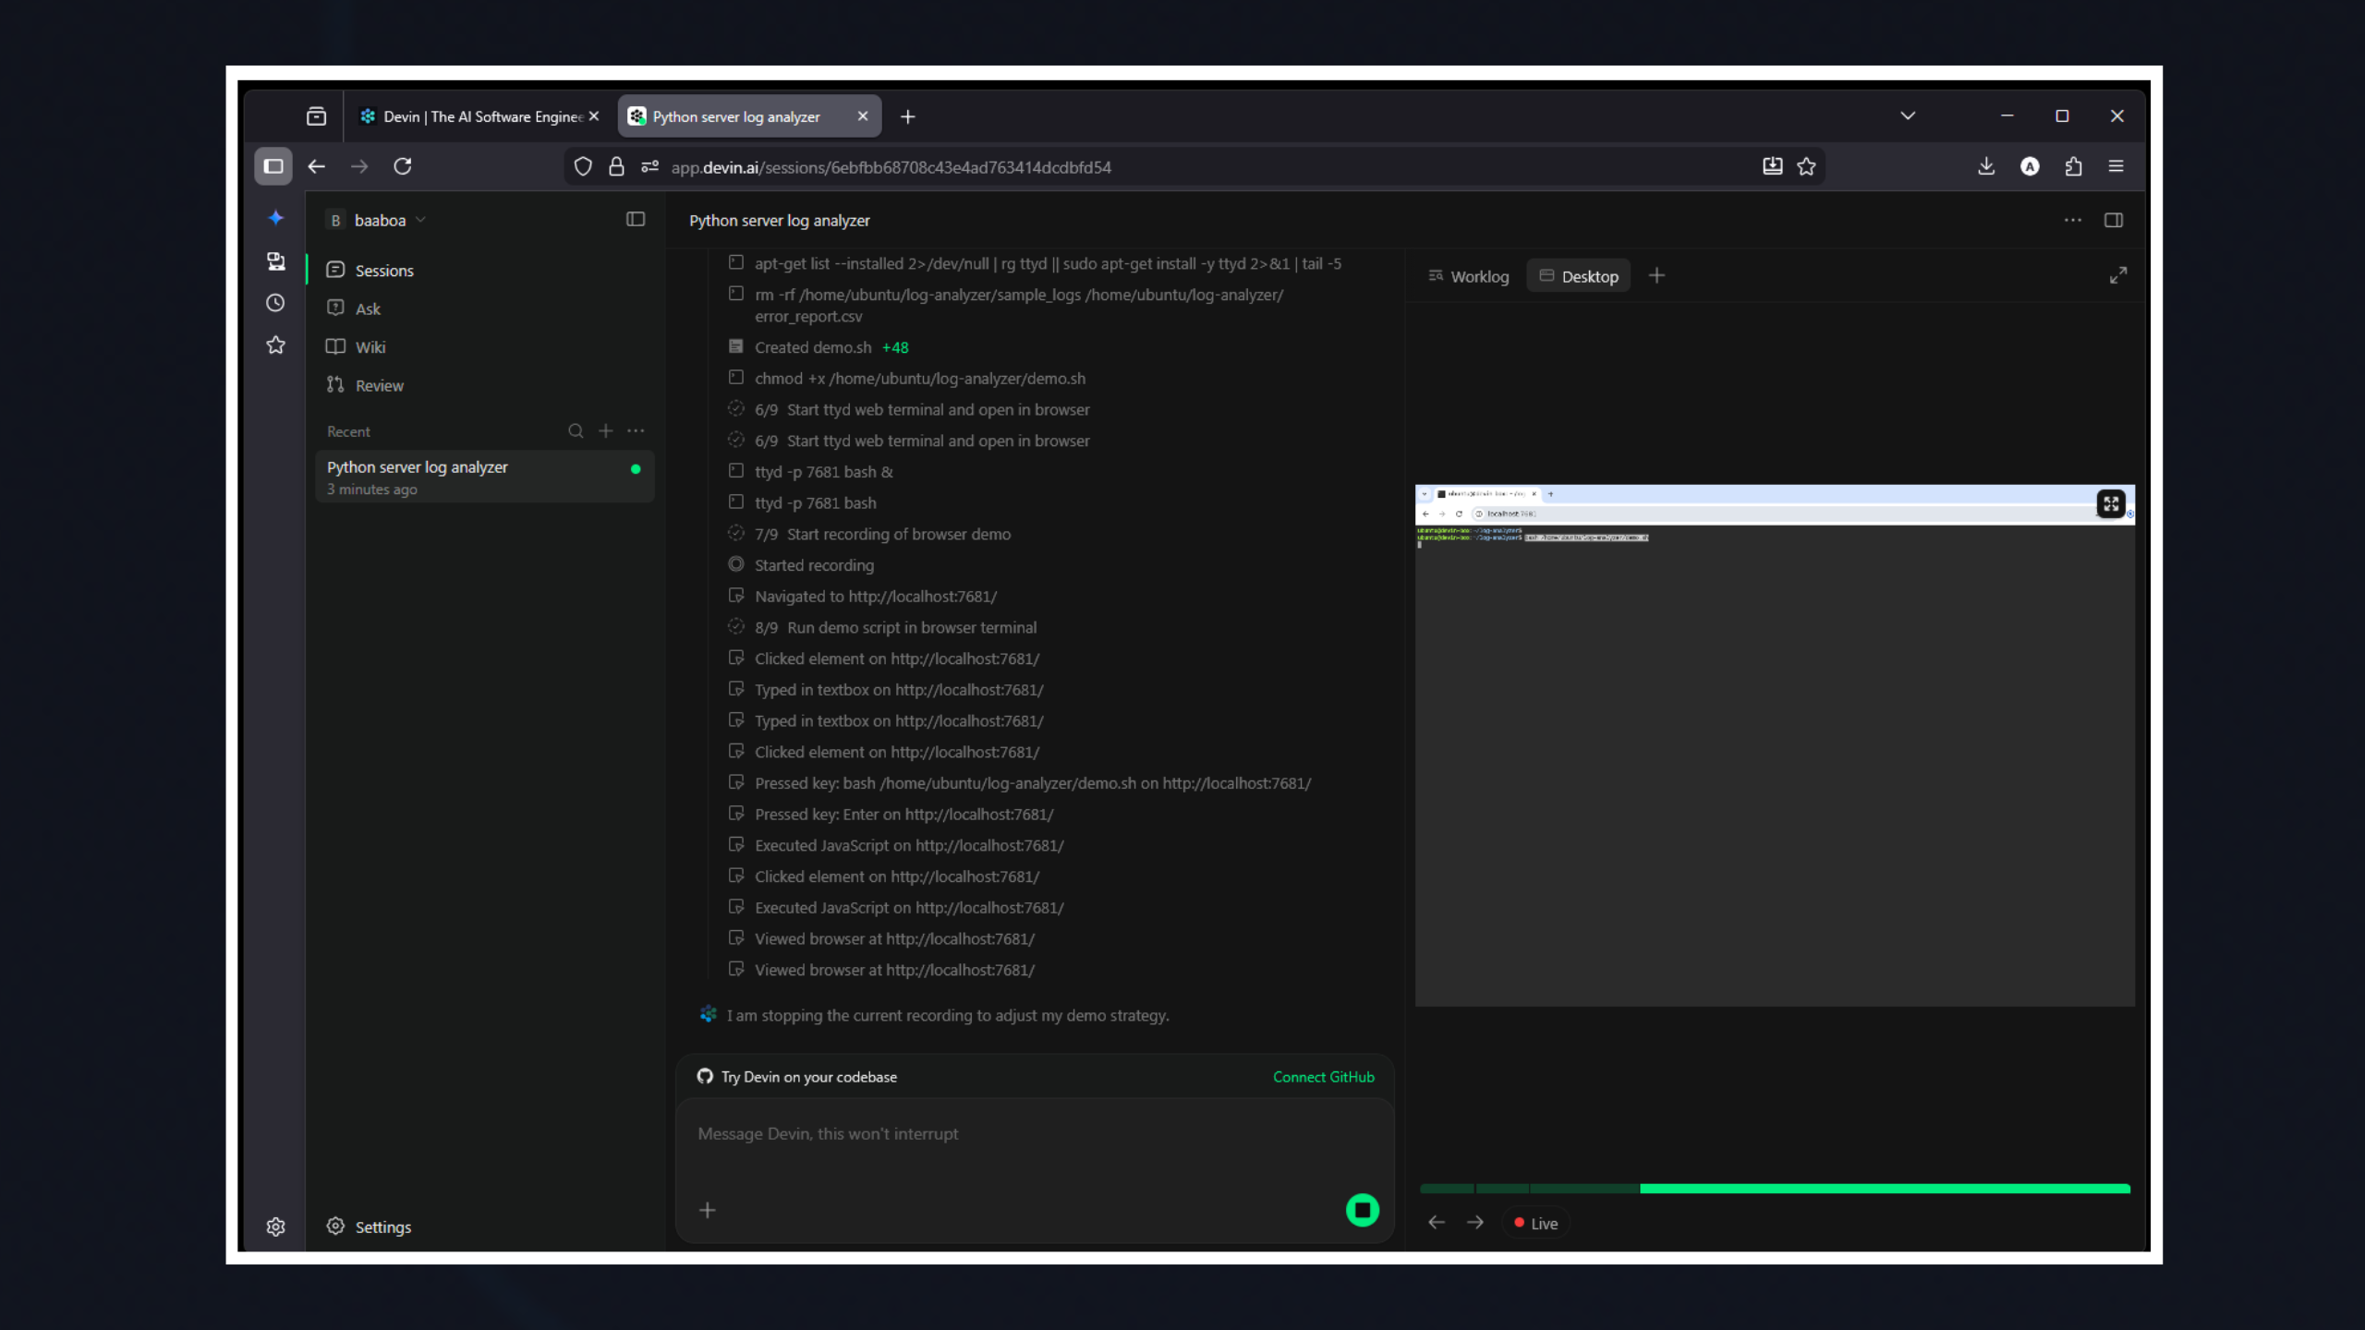Click the stop button in message box

click(x=1362, y=1210)
